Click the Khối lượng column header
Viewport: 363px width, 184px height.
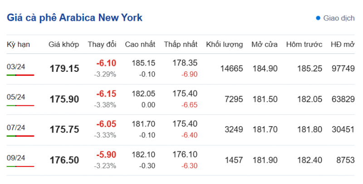225,44
